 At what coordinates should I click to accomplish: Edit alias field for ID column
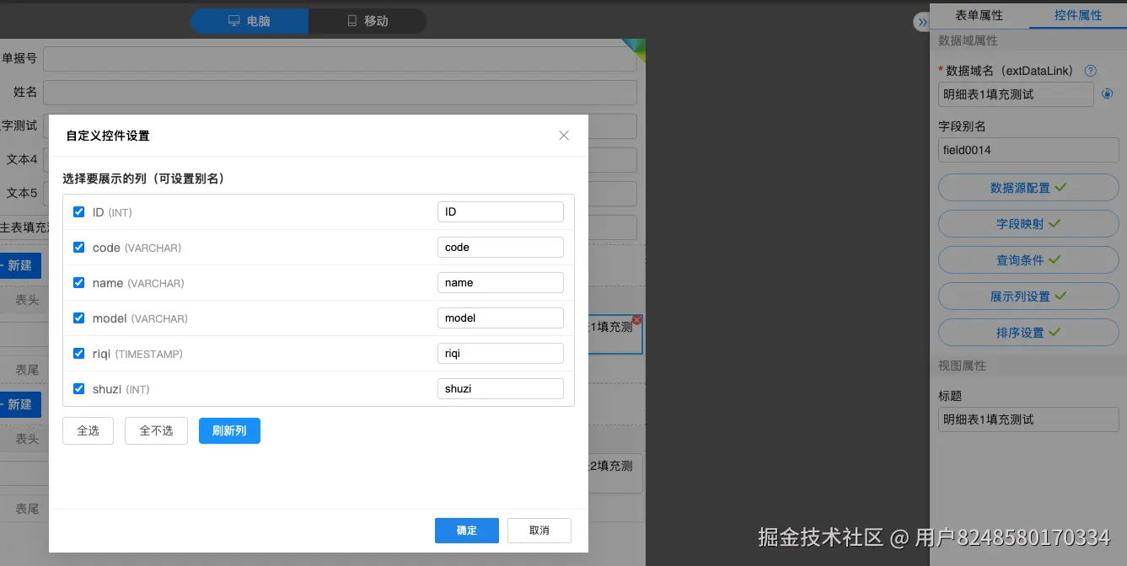pos(501,212)
